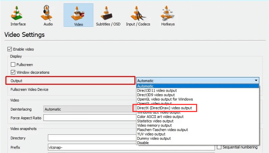Choose YUV video output
The height and width of the screenshot is (153, 269).
coord(198,134)
